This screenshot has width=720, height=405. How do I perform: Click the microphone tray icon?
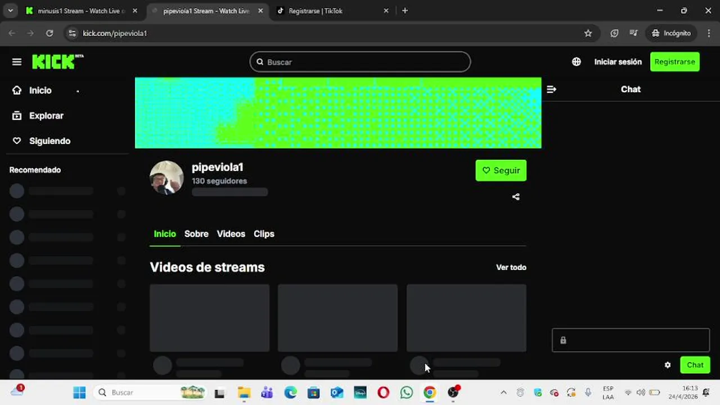click(x=588, y=393)
